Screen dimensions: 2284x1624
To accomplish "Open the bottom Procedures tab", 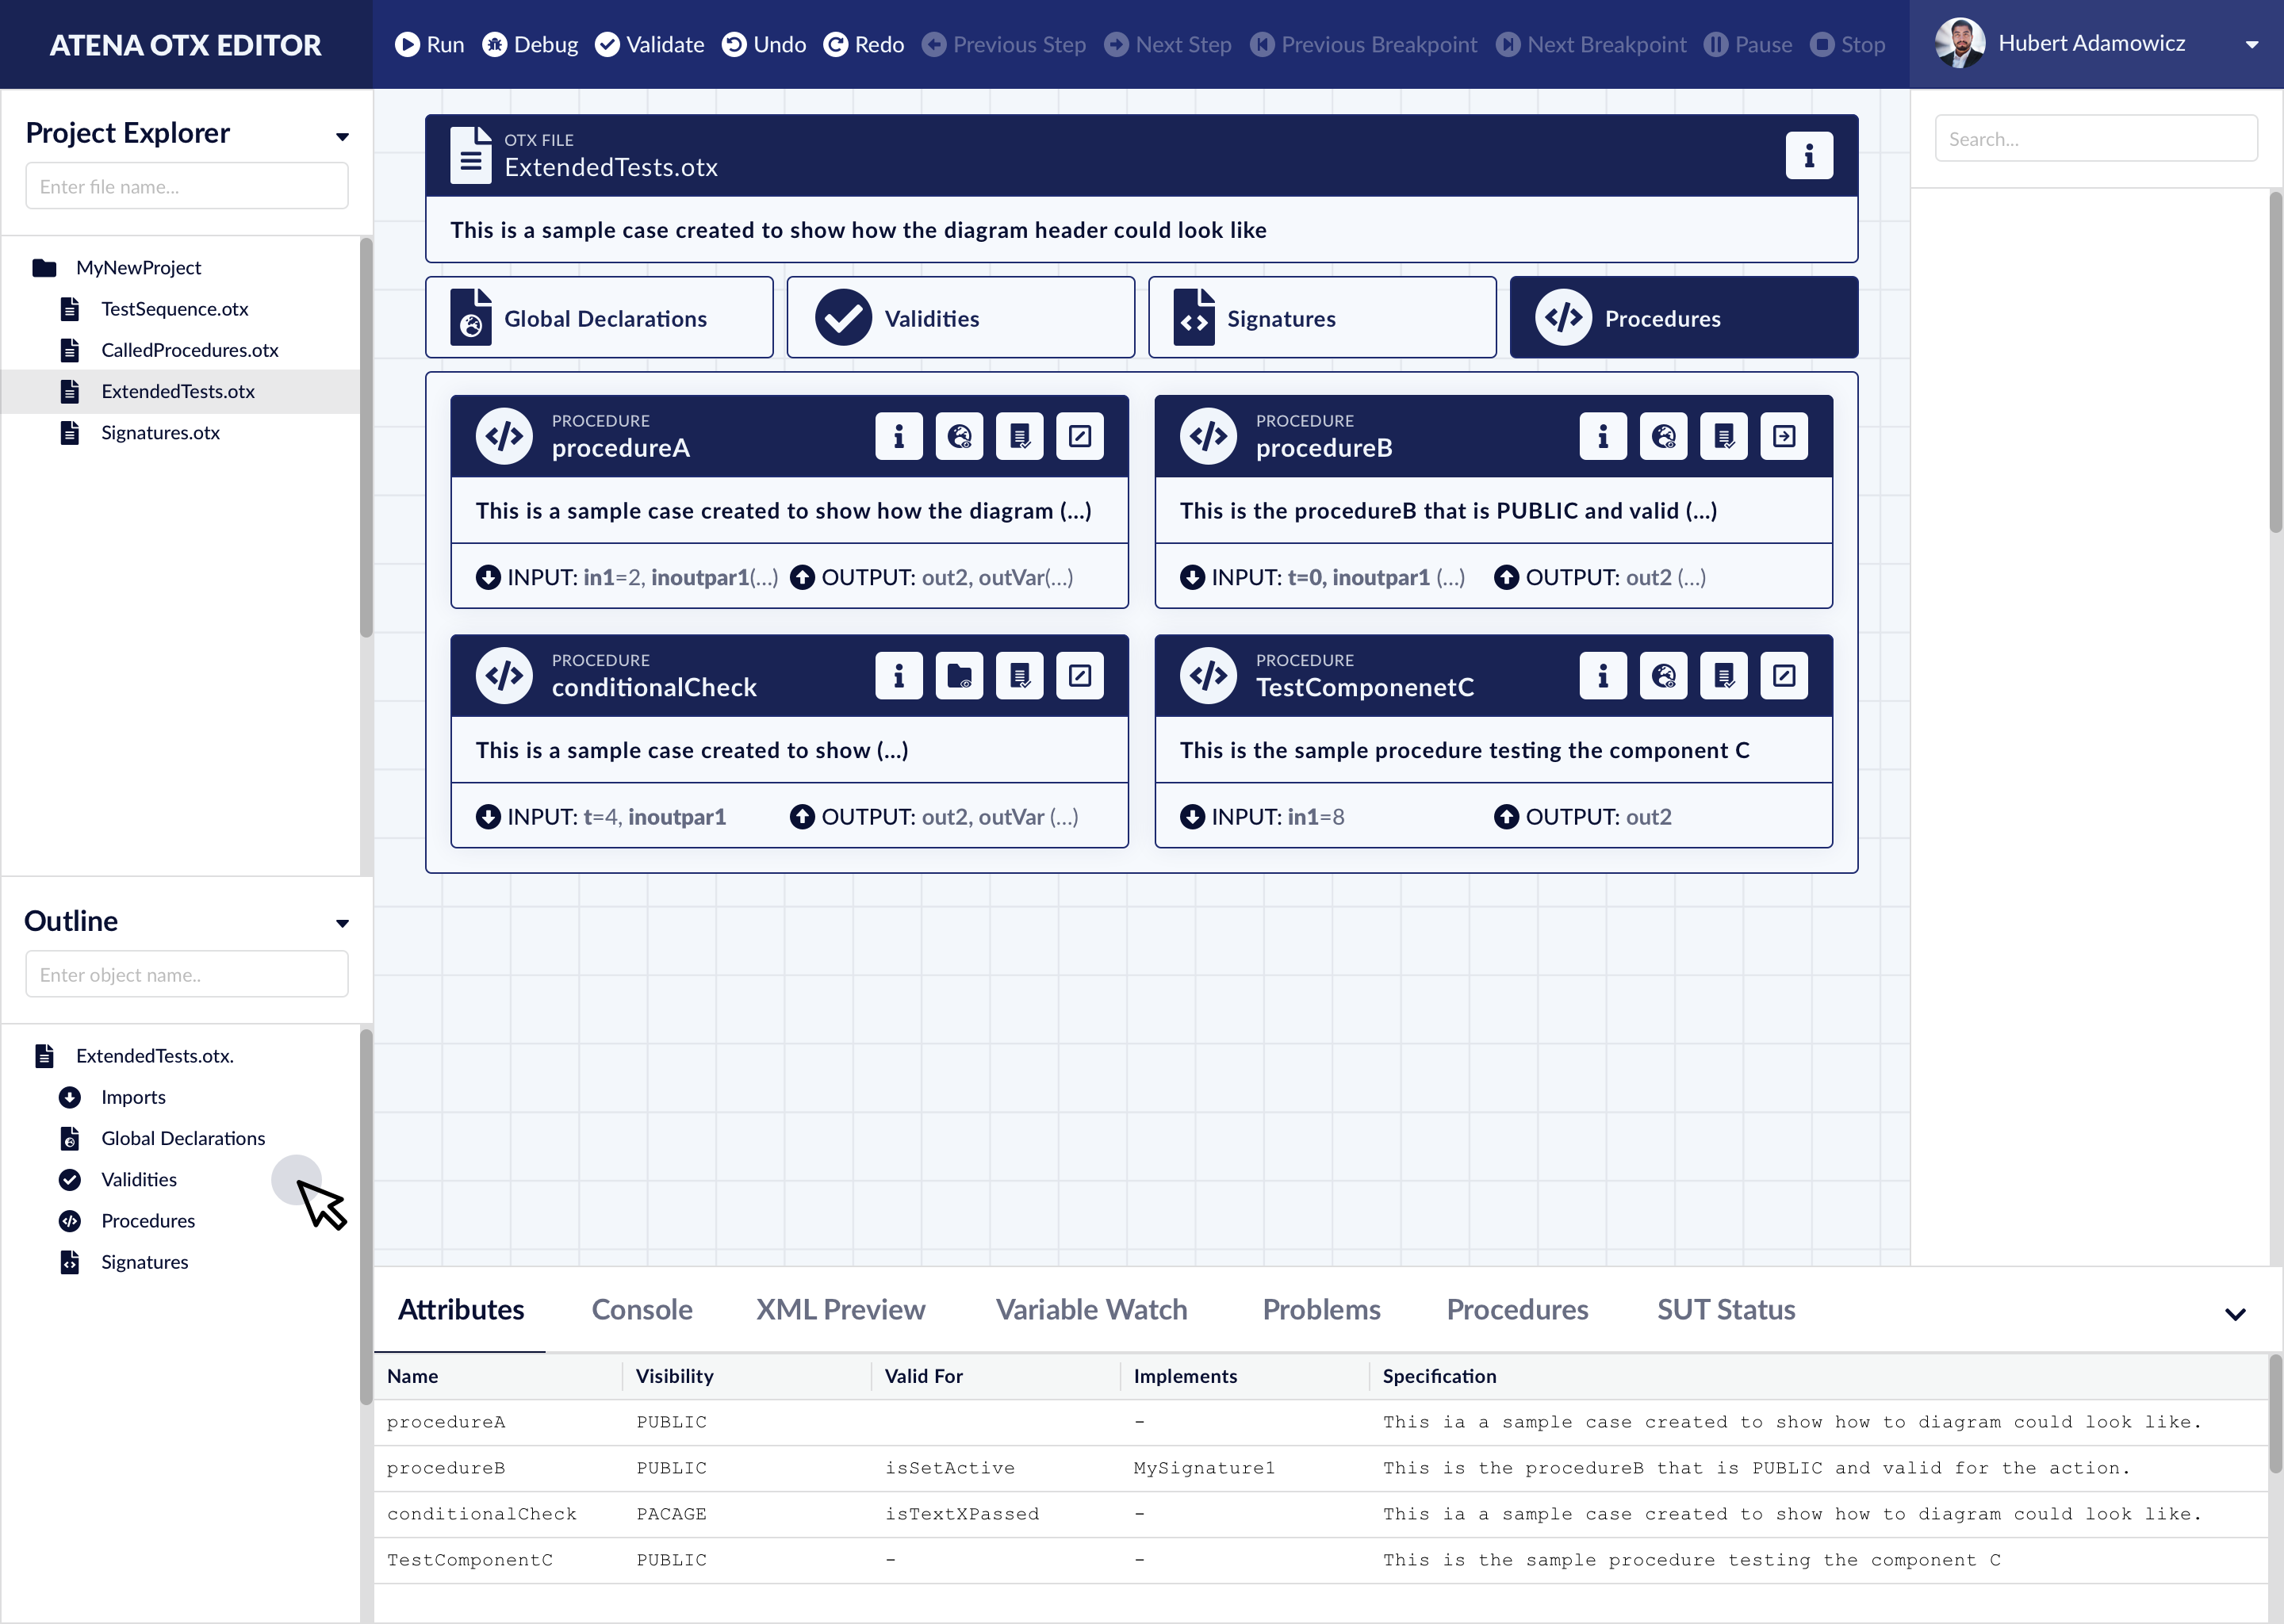I will [x=1517, y=1309].
